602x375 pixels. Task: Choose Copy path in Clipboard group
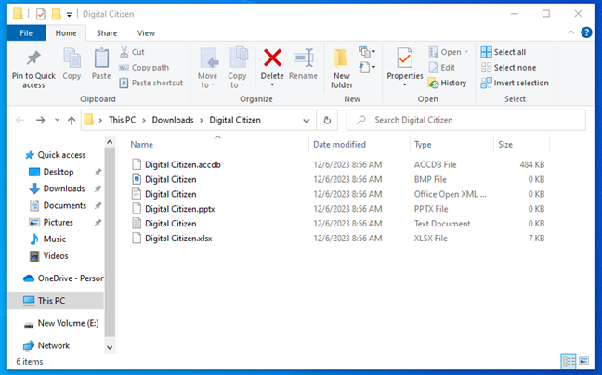pos(144,68)
